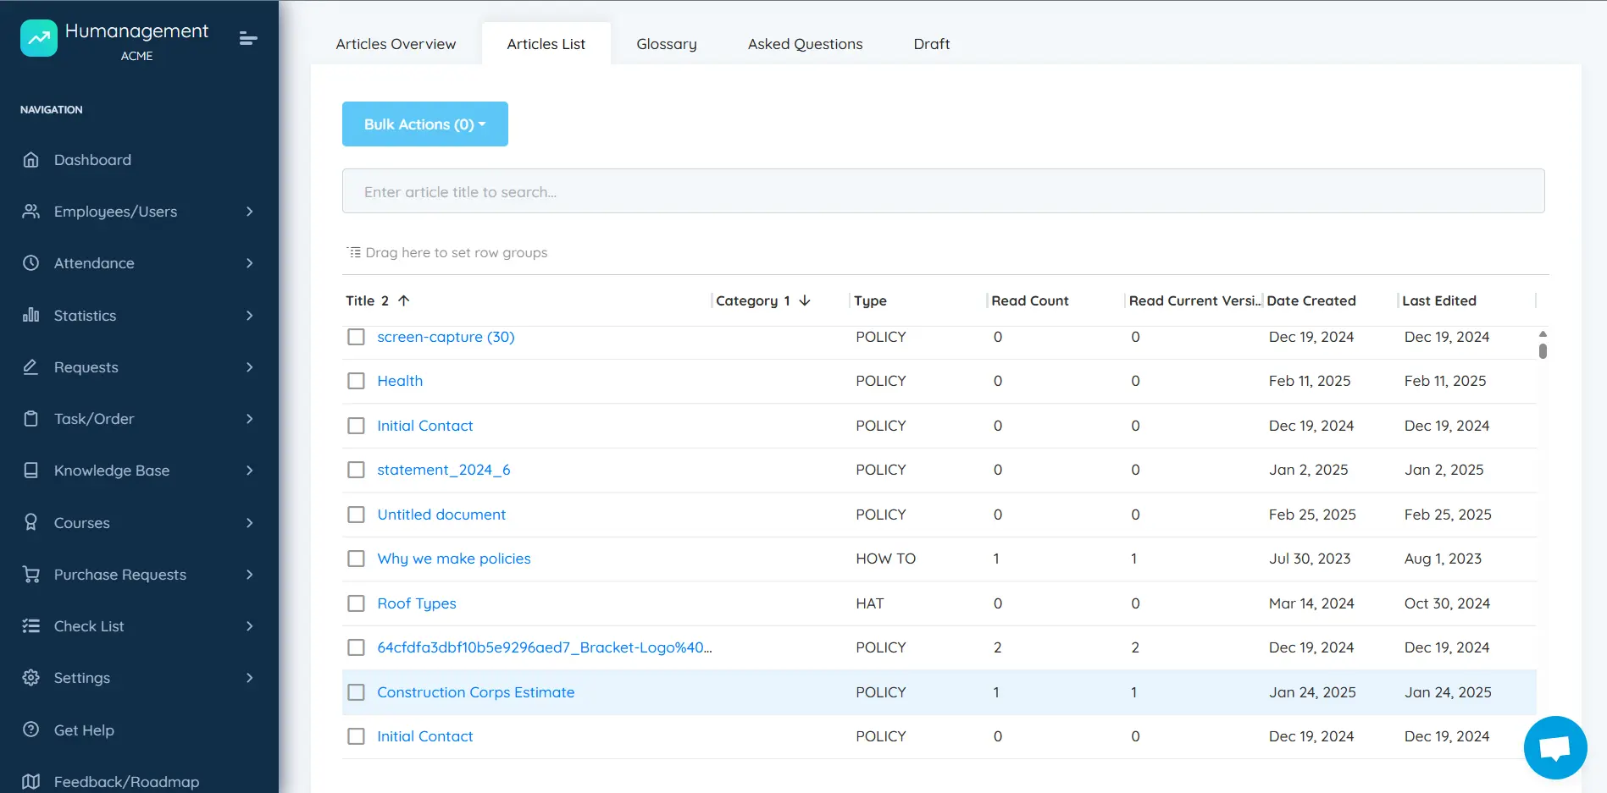This screenshot has height=793, width=1607.
Task: Expand the Statistics submenu chevron
Action: point(250,315)
